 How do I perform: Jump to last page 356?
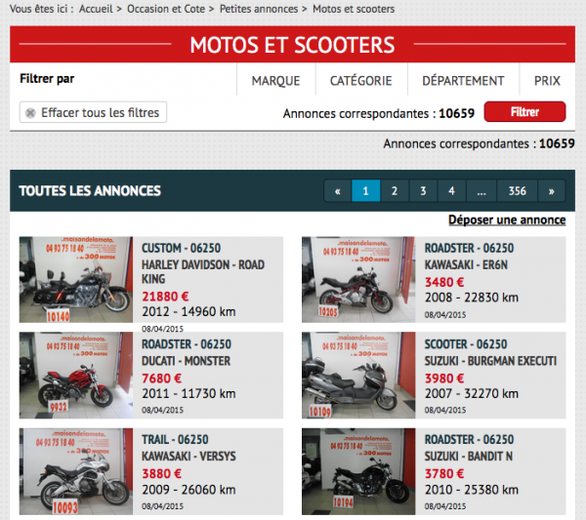518,191
